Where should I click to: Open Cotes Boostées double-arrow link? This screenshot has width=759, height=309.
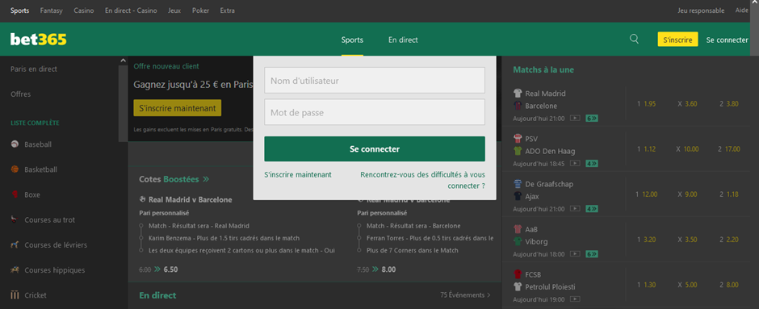click(206, 179)
